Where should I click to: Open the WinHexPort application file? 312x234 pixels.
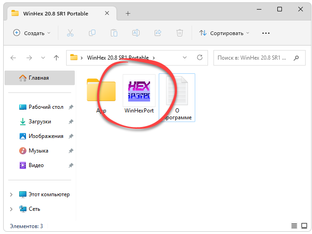139,95
